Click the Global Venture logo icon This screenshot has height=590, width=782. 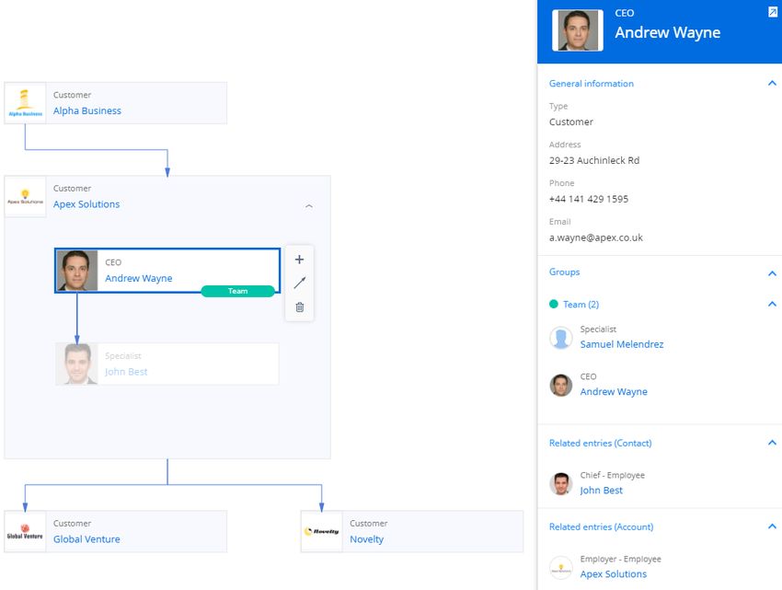pos(25,531)
